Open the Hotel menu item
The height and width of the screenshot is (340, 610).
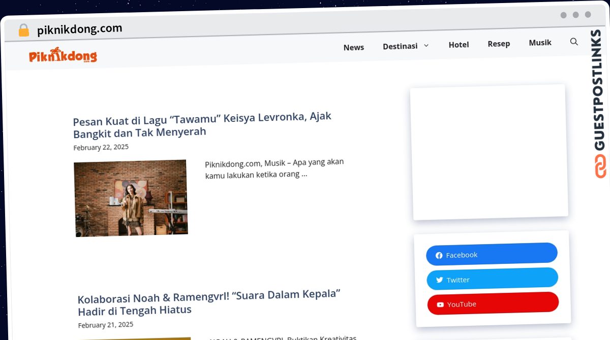coord(459,45)
